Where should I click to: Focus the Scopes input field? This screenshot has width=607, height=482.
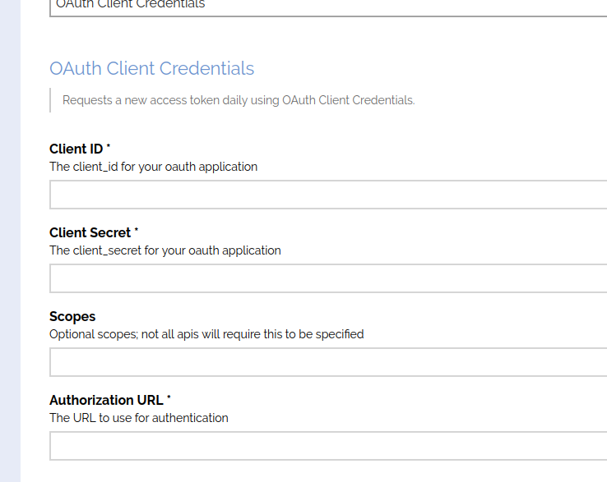328,362
